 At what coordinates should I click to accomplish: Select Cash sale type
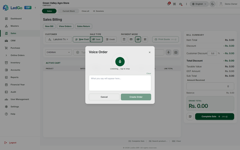coord(96,39)
